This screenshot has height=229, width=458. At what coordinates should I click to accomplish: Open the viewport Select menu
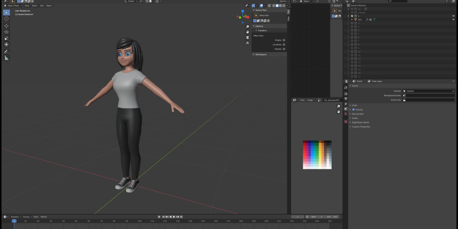pyautogui.click(x=34, y=6)
